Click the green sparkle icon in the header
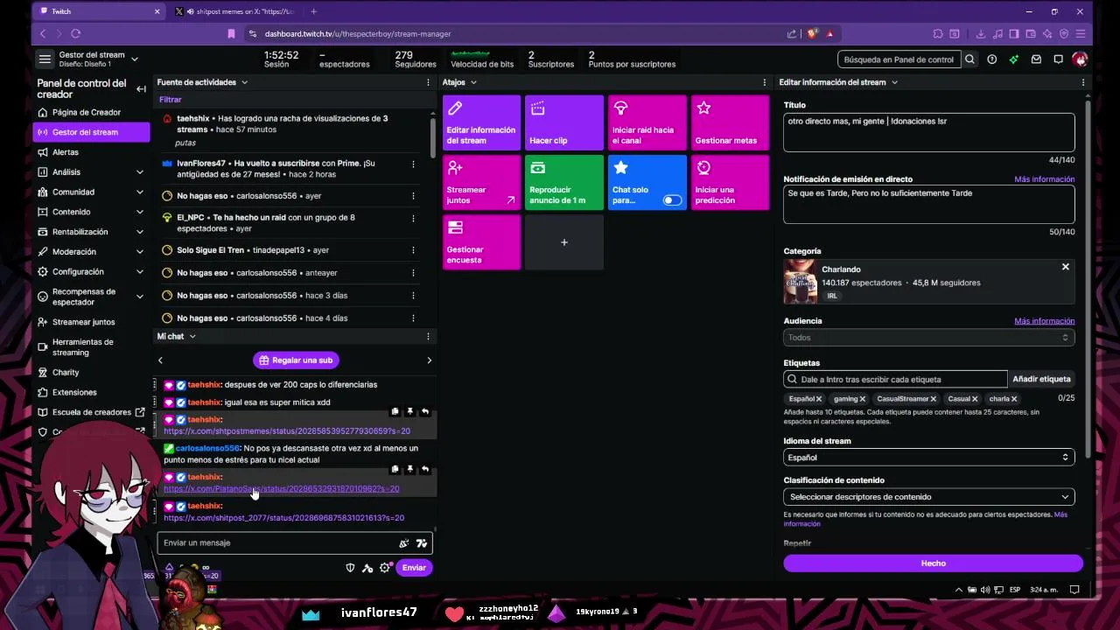Image resolution: width=1120 pixels, height=630 pixels. (1013, 59)
